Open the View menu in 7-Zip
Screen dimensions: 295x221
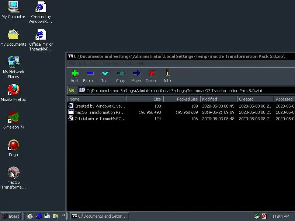click(94, 63)
